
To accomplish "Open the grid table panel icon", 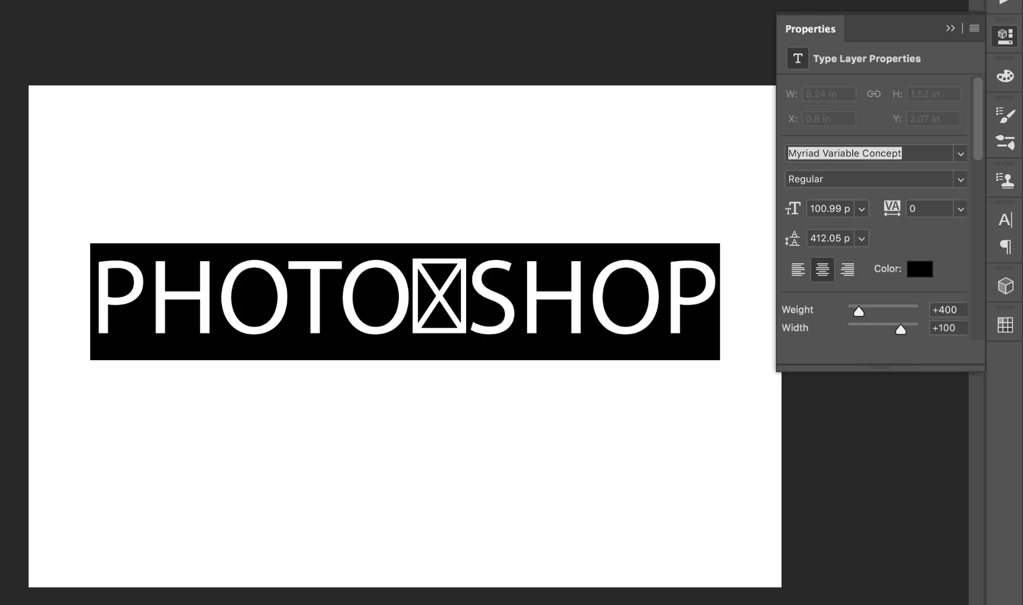I will click(1006, 325).
